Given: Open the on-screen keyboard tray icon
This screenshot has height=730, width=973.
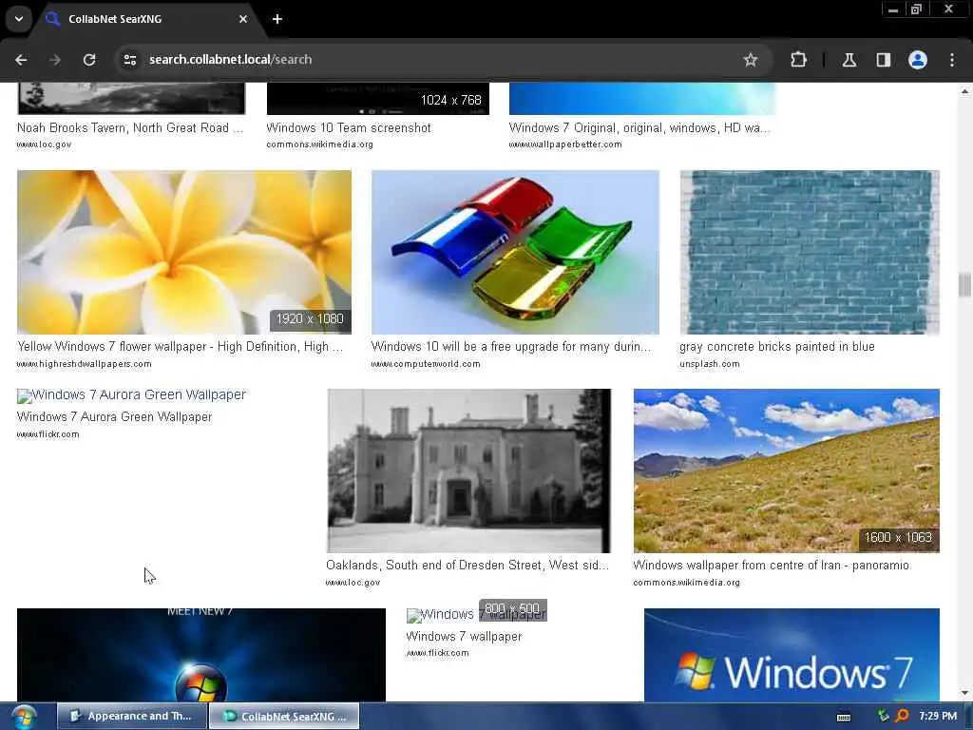Looking at the screenshot, I should [844, 717].
